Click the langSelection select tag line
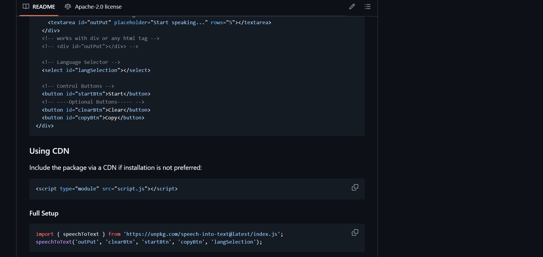Image resolution: width=543 pixels, height=257 pixels. pos(96,70)
